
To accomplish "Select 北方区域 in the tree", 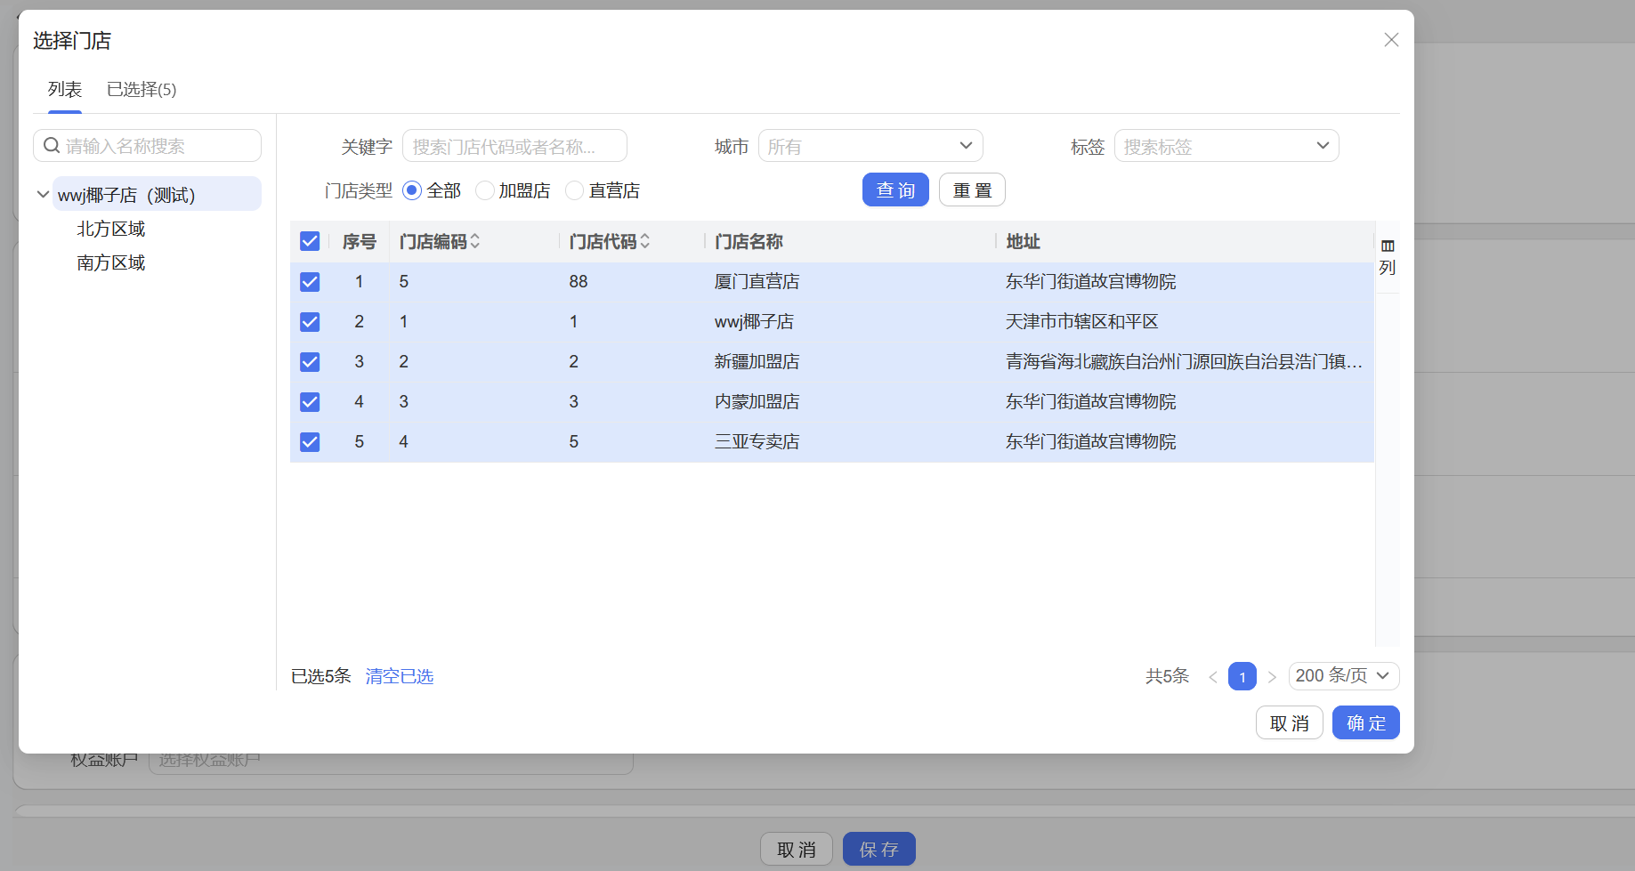I will pos(110,229).
